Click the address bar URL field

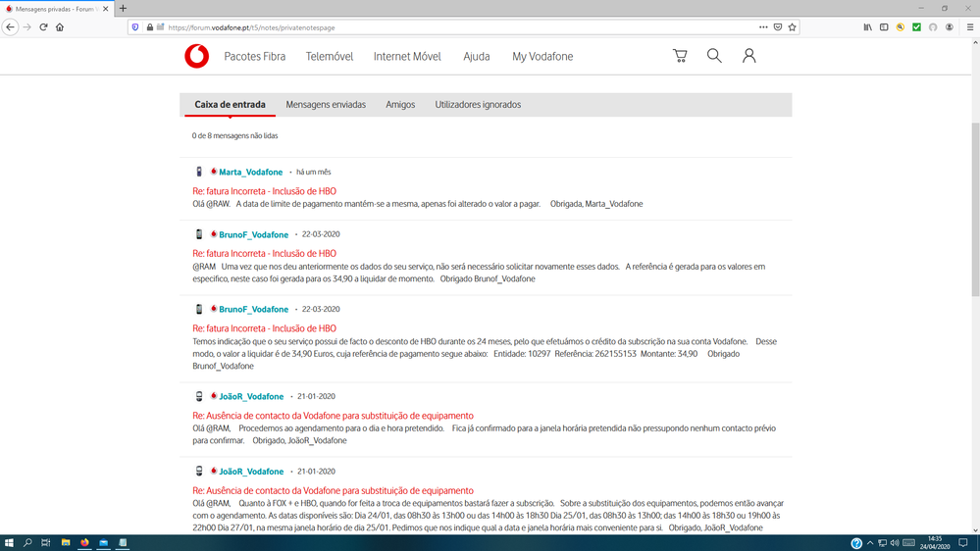tap(441, 27)
